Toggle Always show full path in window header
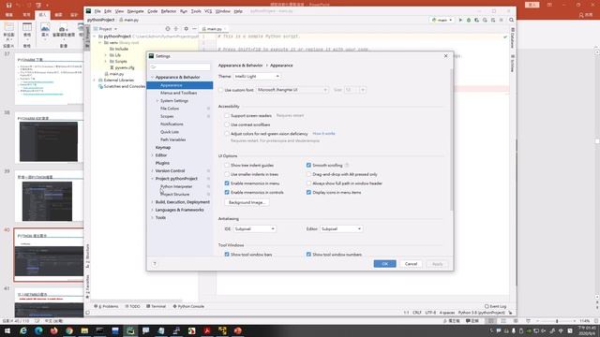 pyautogui.click(x=308, y=183)
